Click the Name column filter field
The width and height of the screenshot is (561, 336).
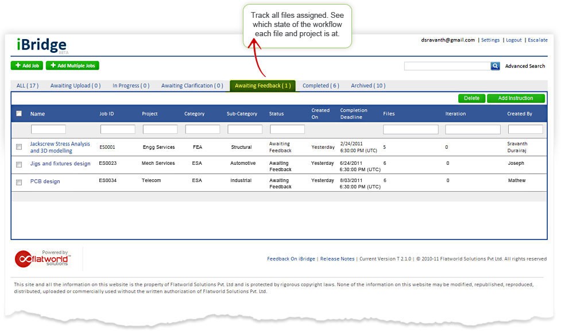[x=48, y=129]
